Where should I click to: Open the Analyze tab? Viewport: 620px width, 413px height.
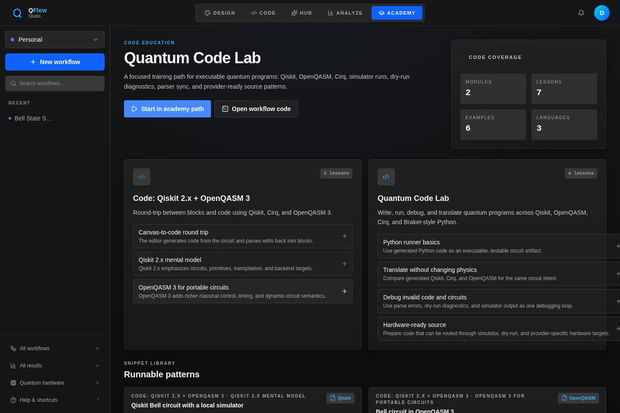coord(345,13)
